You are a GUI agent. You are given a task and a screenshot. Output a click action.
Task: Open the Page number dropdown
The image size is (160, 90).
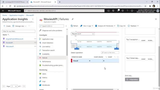(x=14, y=86)
